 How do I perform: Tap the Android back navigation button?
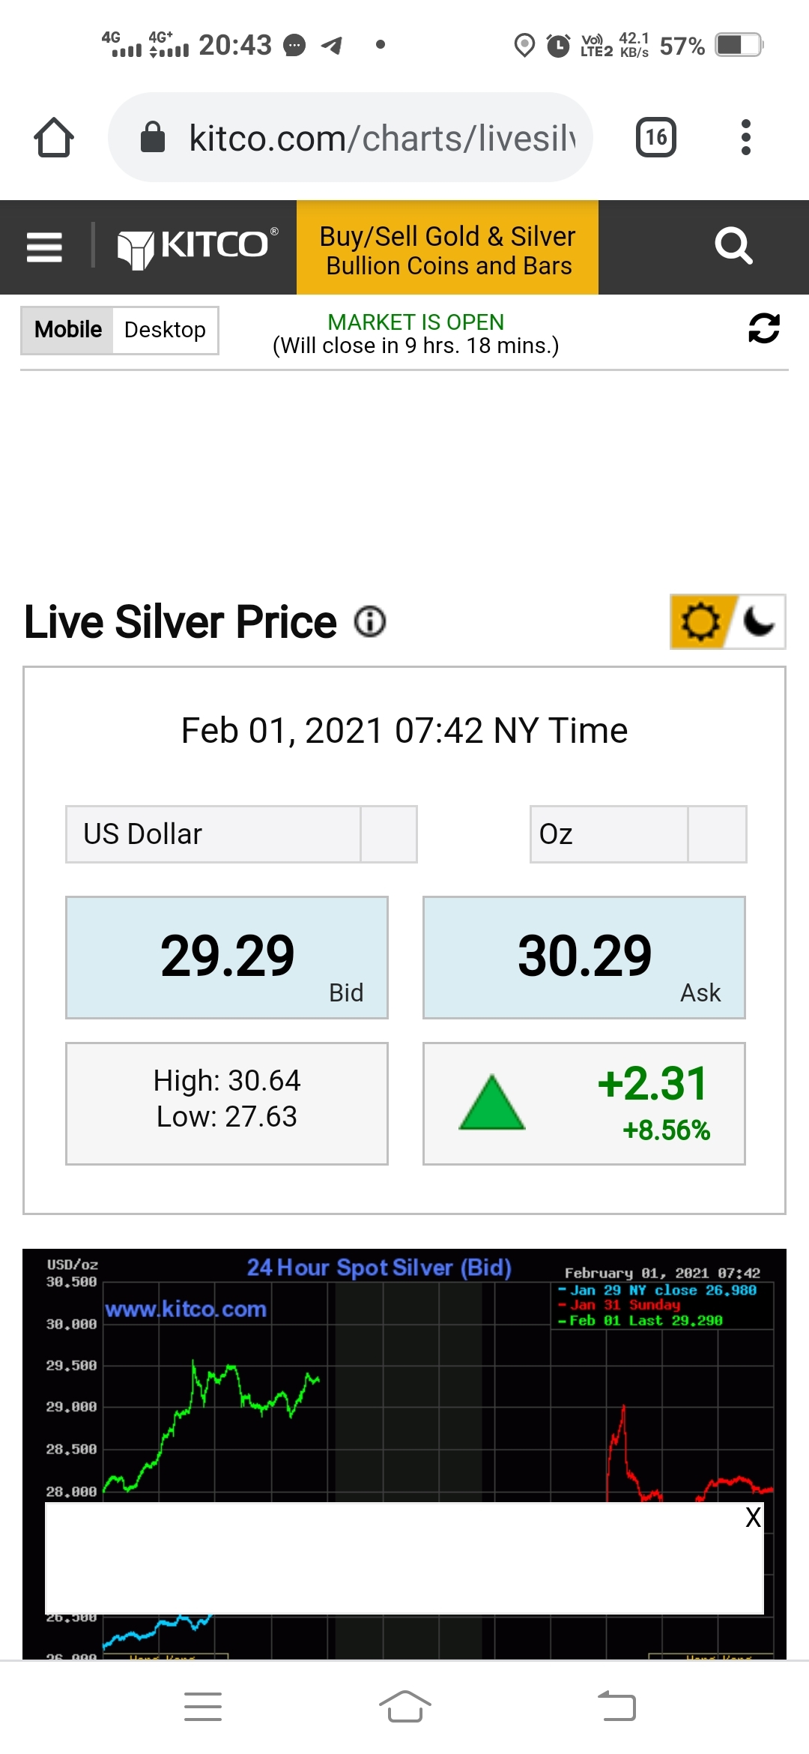click(x=617, y=1707)
